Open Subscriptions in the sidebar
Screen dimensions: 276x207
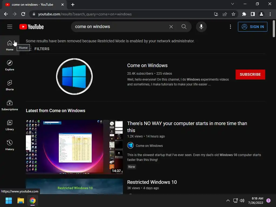click(10, 105)
